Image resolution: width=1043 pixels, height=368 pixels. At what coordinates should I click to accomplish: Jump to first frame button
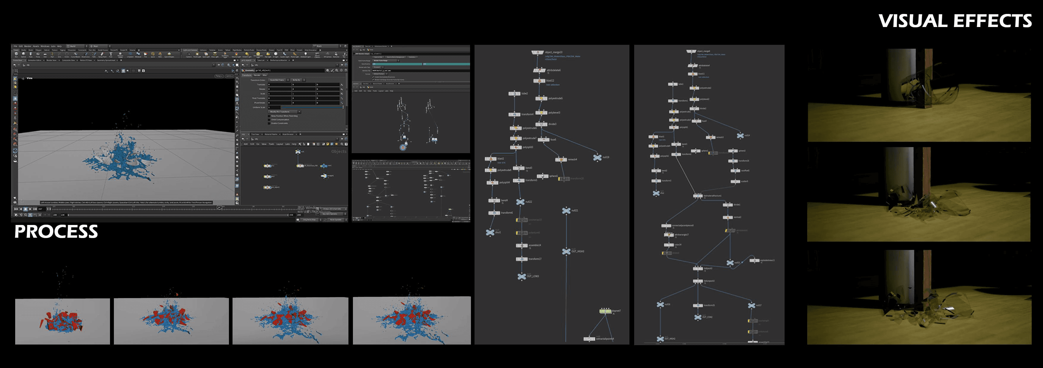(16, 209)
